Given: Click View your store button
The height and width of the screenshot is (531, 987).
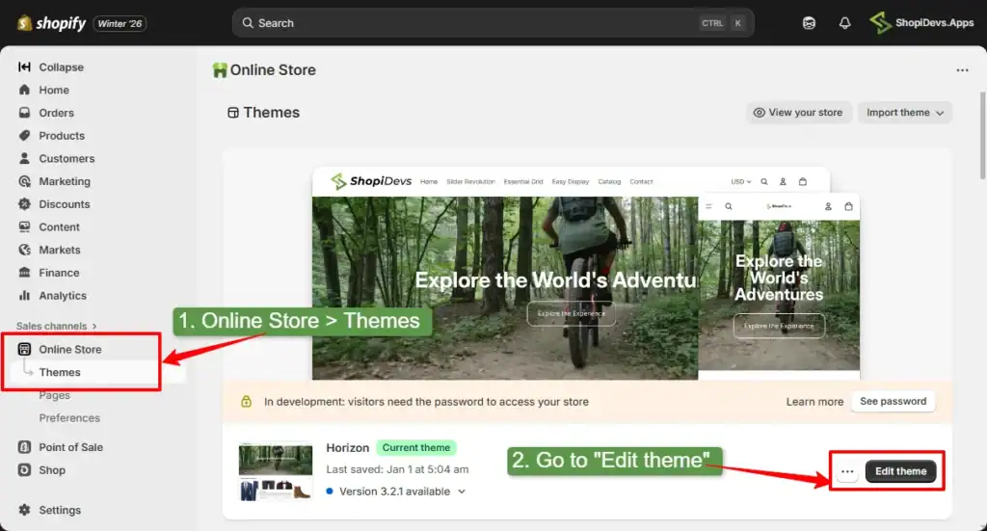Looking at the screenshot, I should [x=798, y=113].
